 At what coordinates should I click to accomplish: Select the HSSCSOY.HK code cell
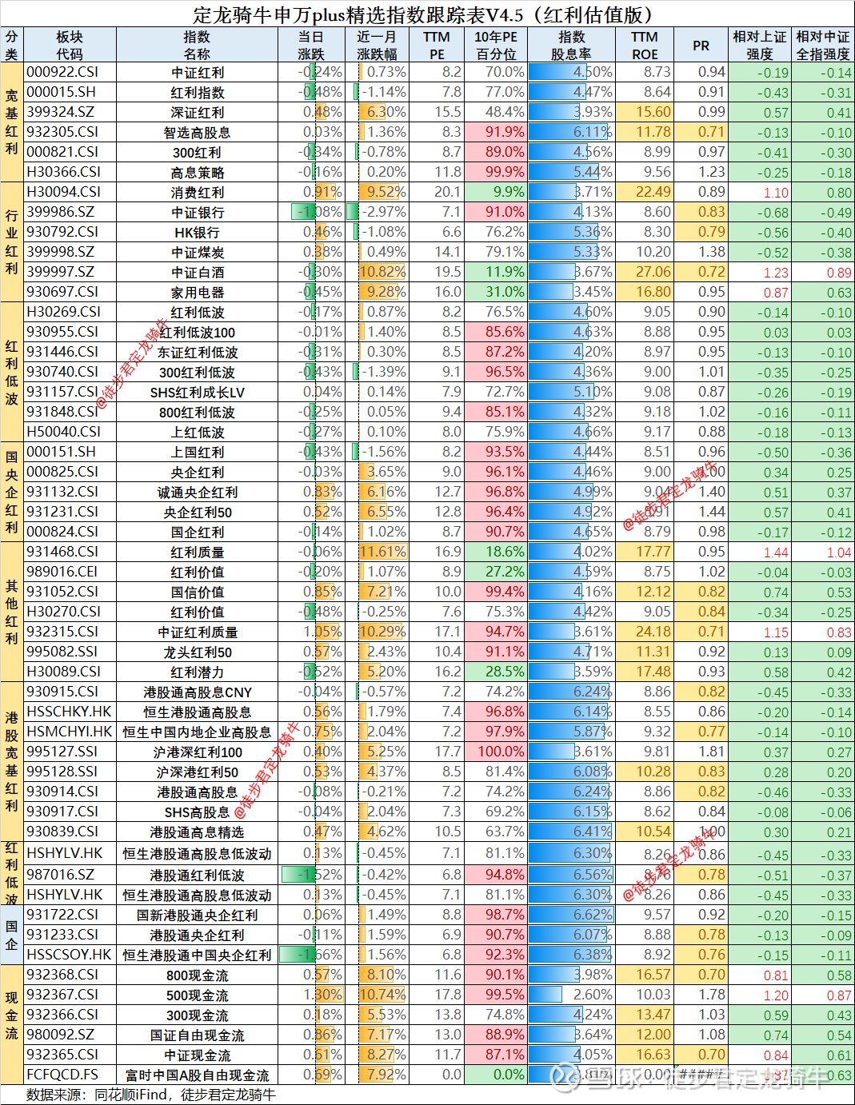click(x=70, y=955)
